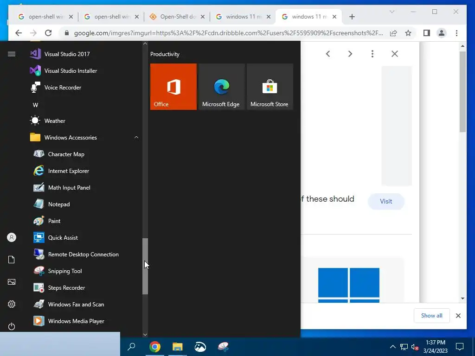475x356 pixels.
Task: Click the app list scroll up arrow
Action: 145,44
